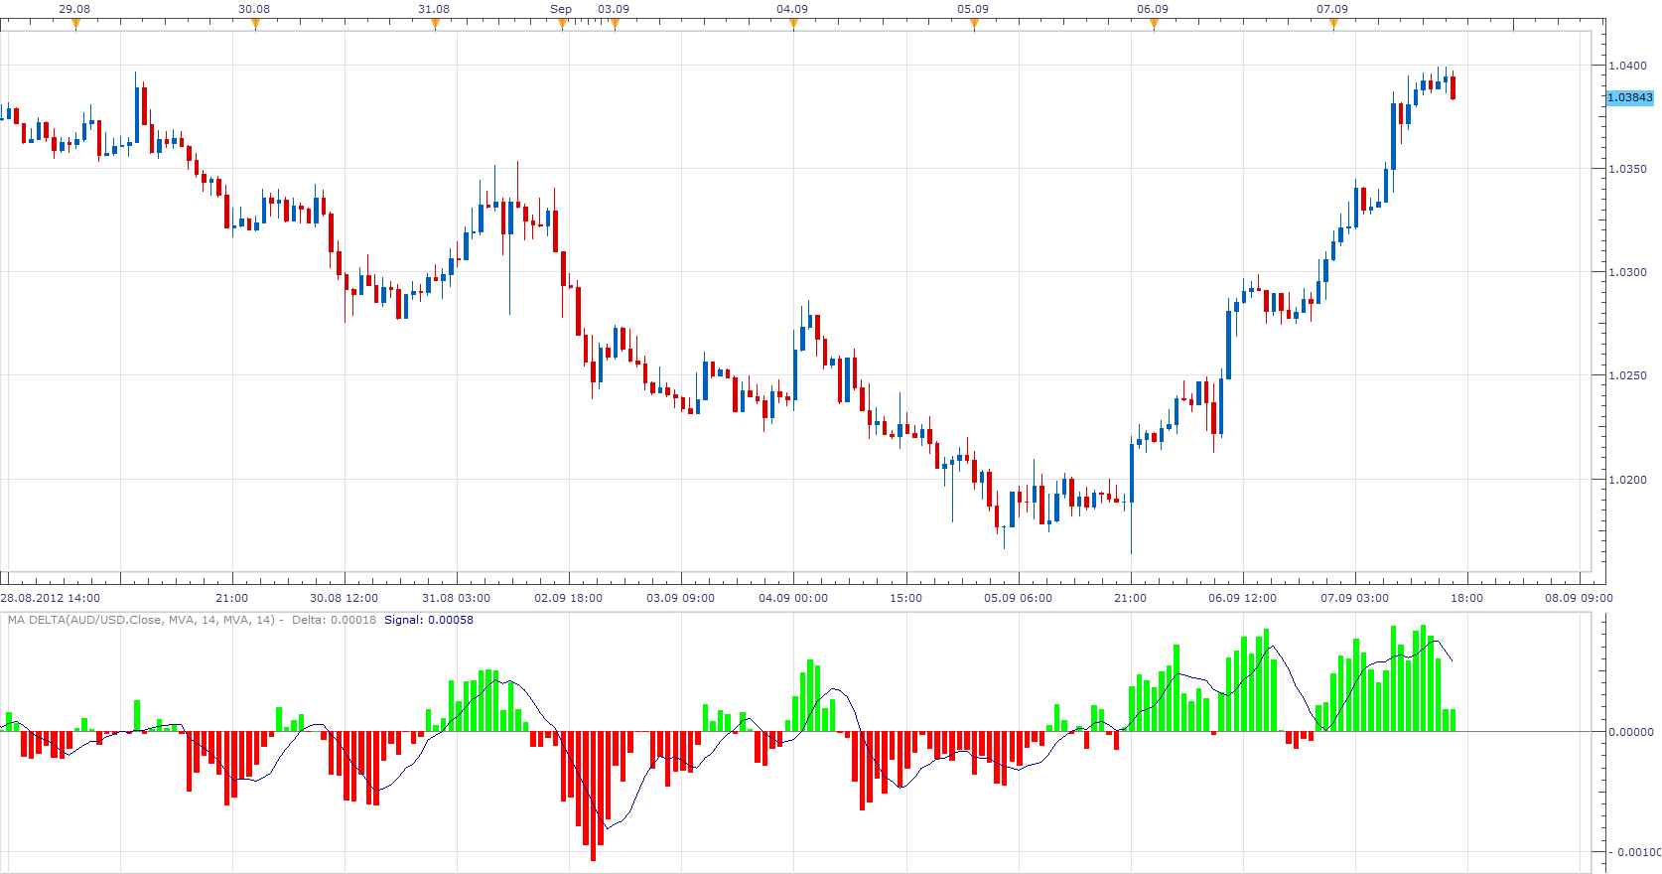Click the blue current price tag 1.03843
Image resolution: width=1662 pixels, height=874 pixels.
[1630, 97]
